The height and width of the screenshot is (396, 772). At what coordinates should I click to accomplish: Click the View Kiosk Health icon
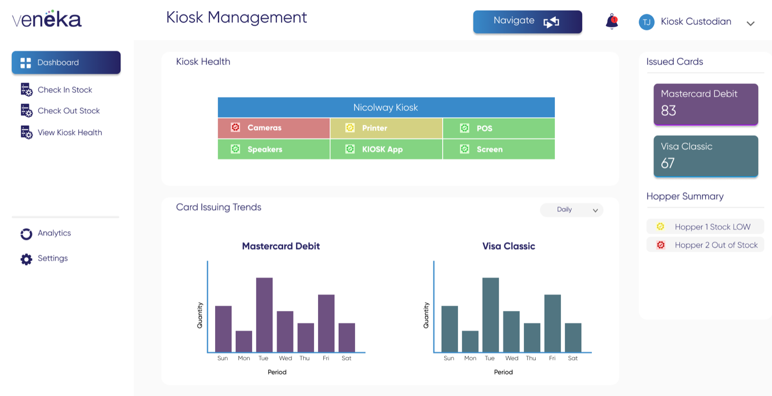point(26,132)
